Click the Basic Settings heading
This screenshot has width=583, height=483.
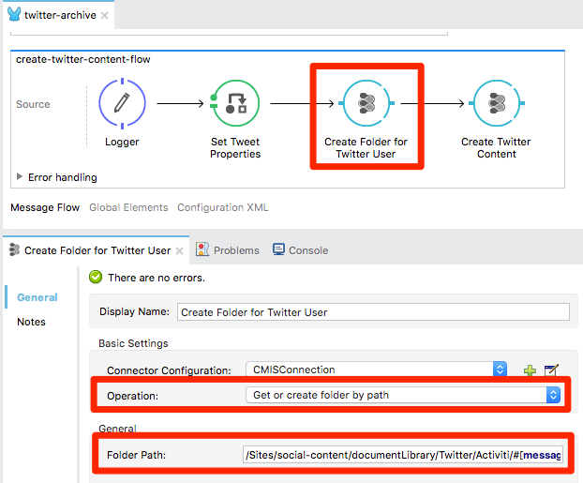click(133, 343)
